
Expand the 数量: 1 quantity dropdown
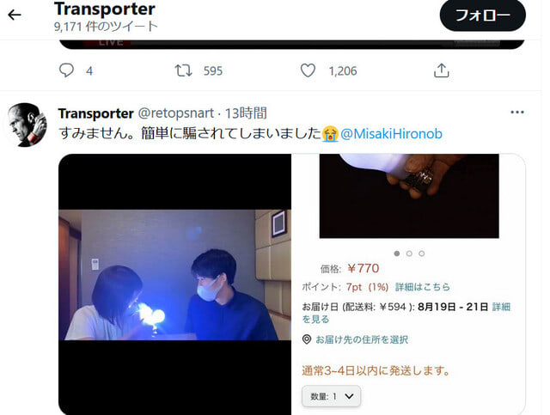tap(331, 396)
